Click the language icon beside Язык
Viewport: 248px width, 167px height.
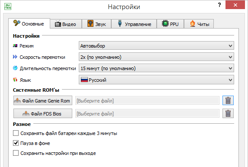pos(15,80)
